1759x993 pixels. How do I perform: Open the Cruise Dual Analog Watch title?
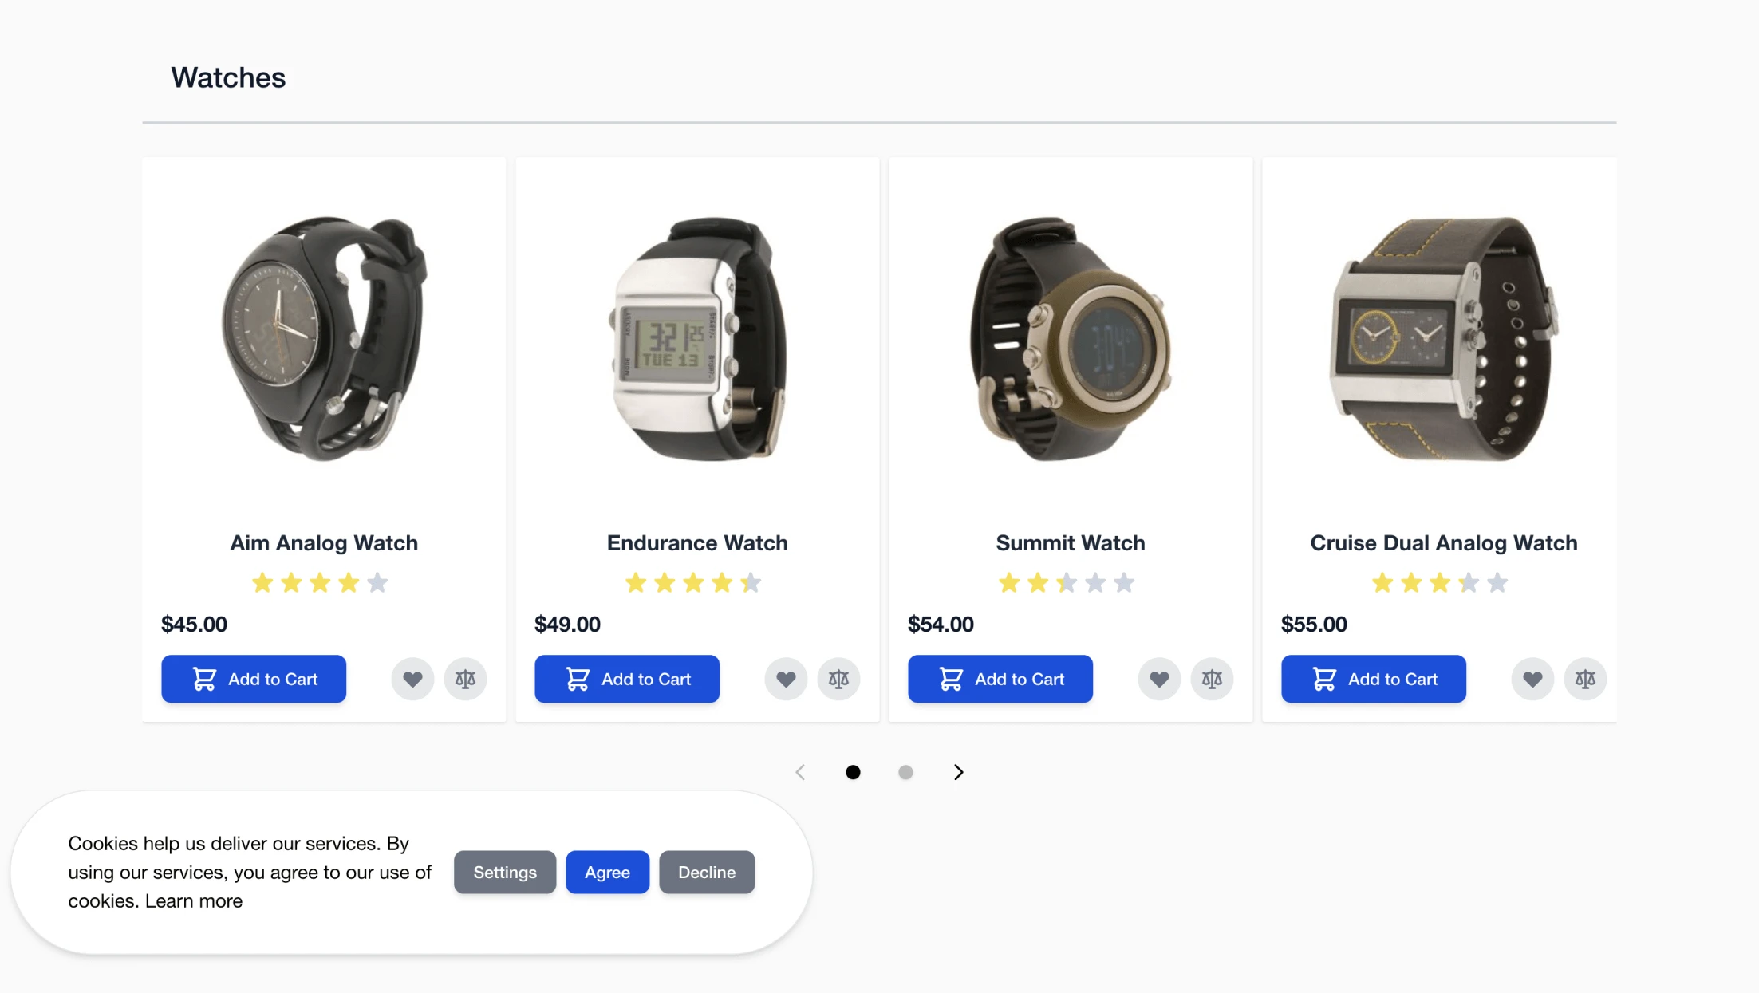click(x=1444, y=542)
